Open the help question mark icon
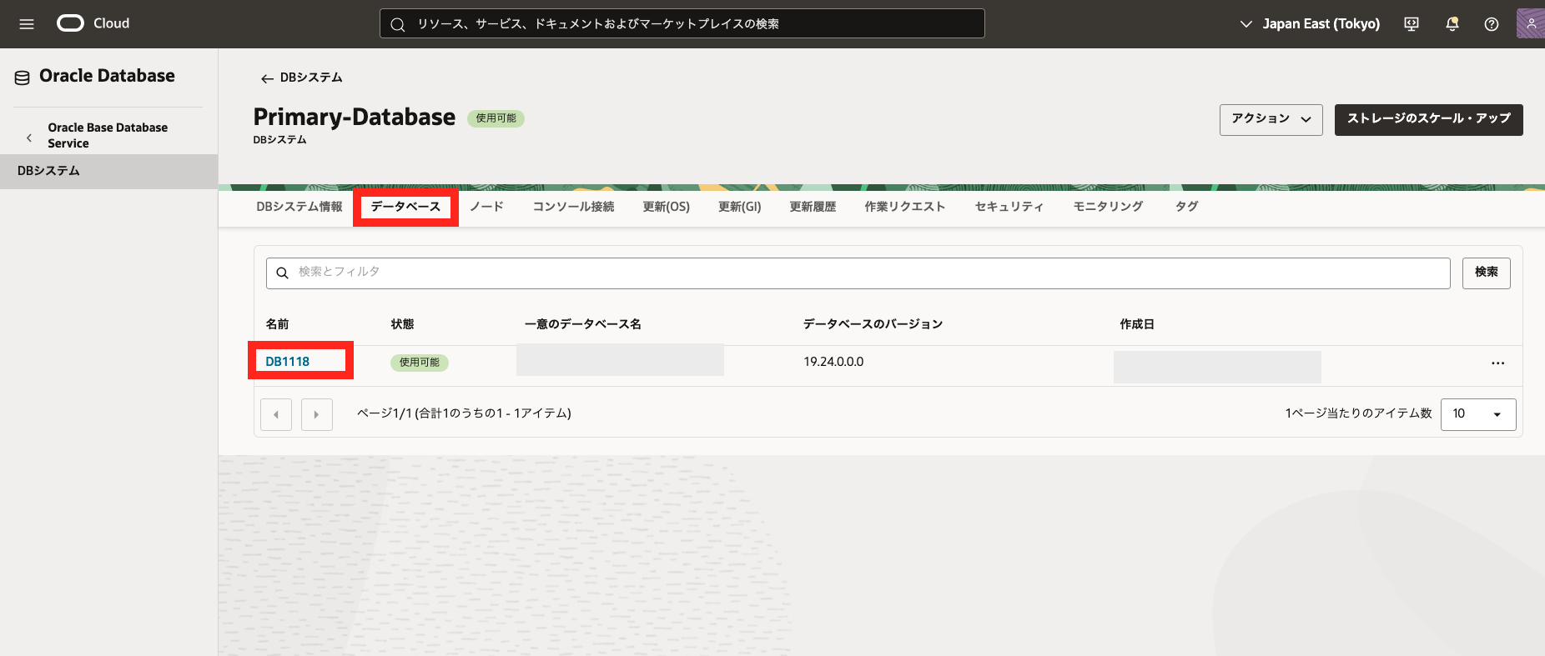Viewport: 1545px width, 656px height. click(1492, 24)
